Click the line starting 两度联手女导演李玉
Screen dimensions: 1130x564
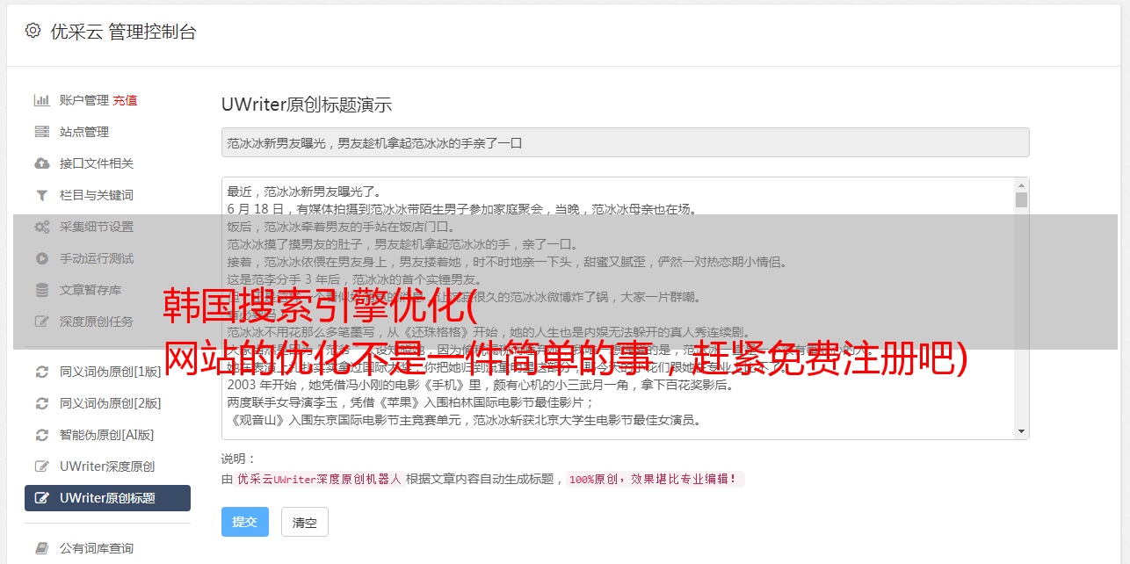click(x=410, y=402)
